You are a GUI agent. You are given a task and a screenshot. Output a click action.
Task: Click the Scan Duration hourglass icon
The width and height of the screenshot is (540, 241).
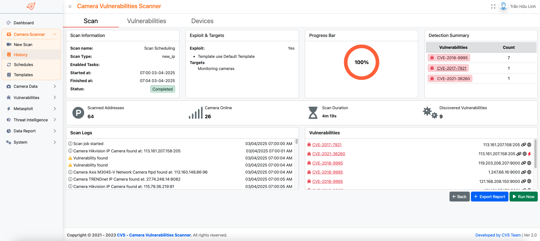pyautogui.click(x=313, y=113)
